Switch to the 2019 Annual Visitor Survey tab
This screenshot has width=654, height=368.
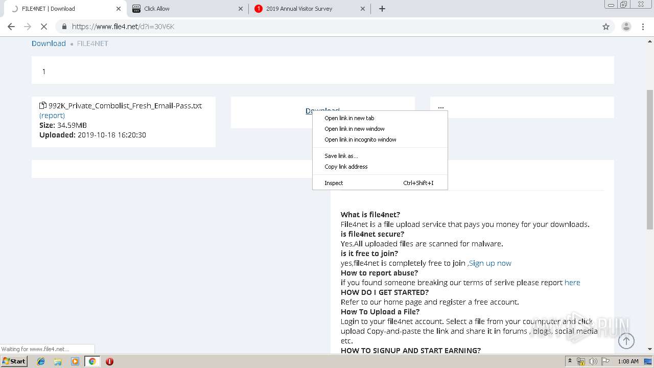pyautogui.click(x=309, y=9)
